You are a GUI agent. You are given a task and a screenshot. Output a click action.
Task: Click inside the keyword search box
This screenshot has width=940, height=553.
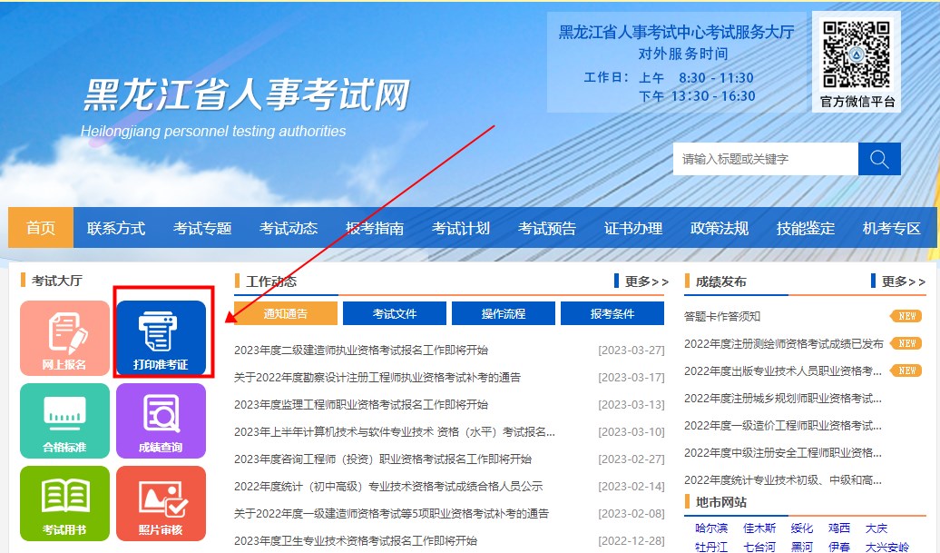point(767,158)
